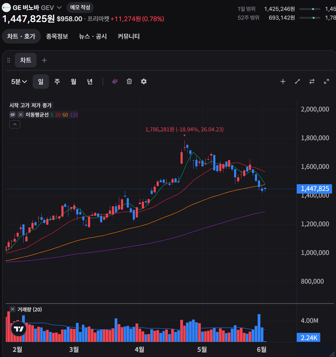Remove the volume (거래량) indicator
Screen dimensions: 336x357
point(12,309)
